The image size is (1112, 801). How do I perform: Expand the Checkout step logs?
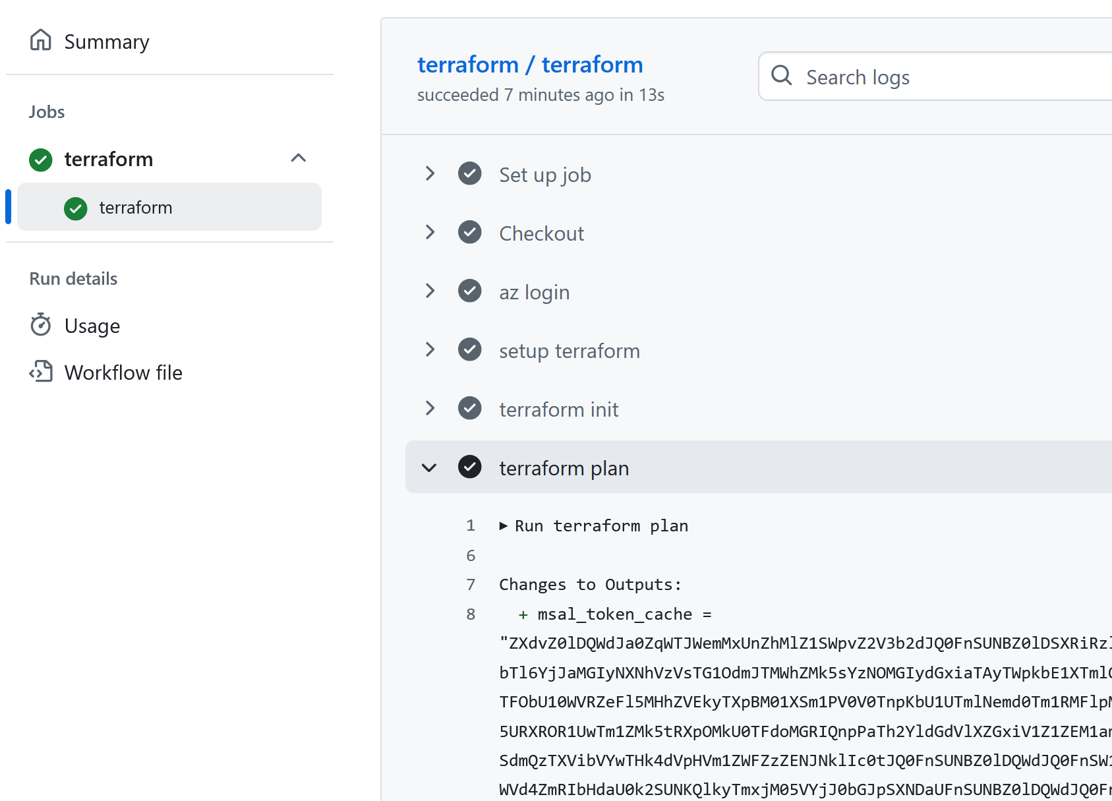pyautogui.click(x=430, y=232)
